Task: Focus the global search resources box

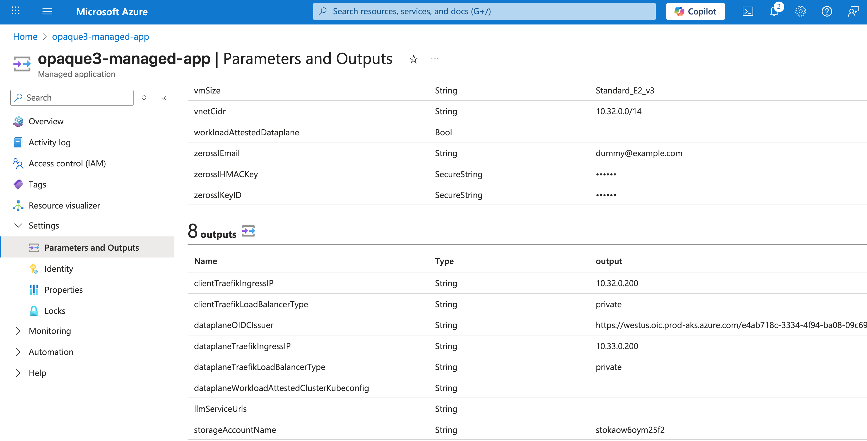Action: click(x=484, y=11)
